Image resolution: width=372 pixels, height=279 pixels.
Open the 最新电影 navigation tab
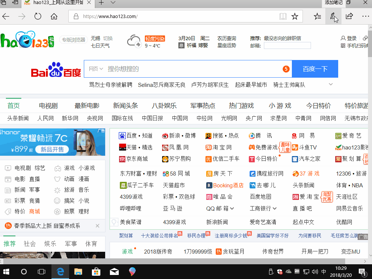[x=87, y=106]
